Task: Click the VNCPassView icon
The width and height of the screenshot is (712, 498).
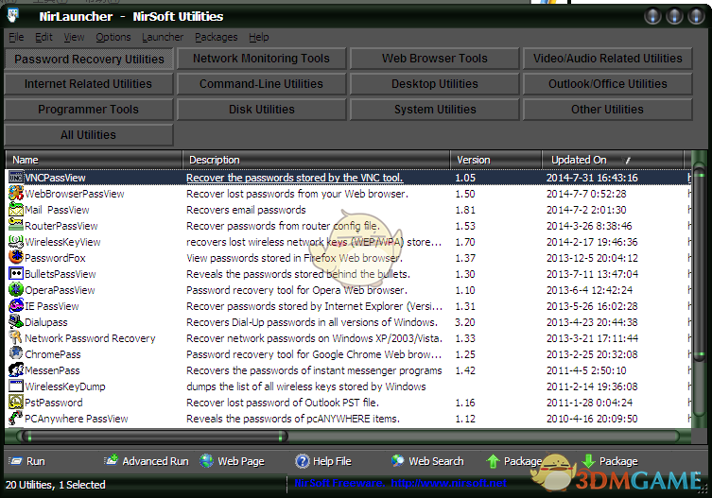Action: 16,178
